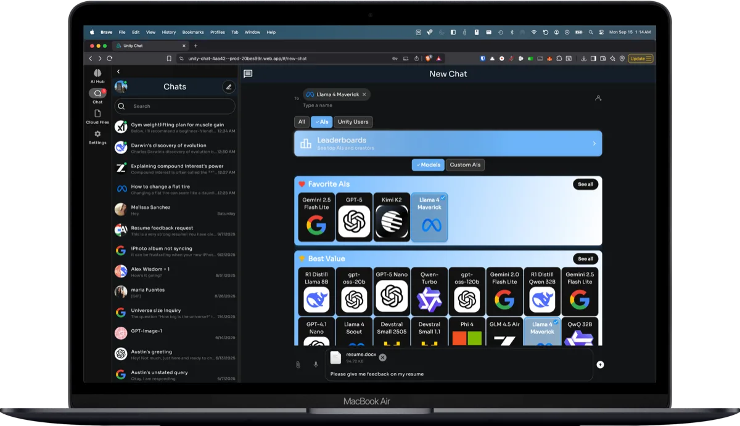Open the Universe size inquiry chat
Viewport: 740px width, 426px height.
point(175,313)
